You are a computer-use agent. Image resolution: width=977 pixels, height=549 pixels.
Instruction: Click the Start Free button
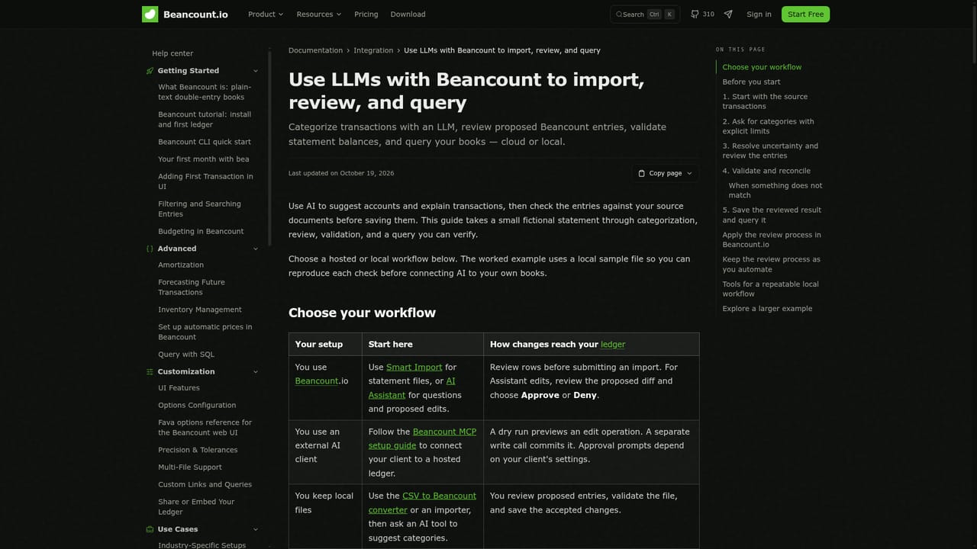tap(805, 14)
